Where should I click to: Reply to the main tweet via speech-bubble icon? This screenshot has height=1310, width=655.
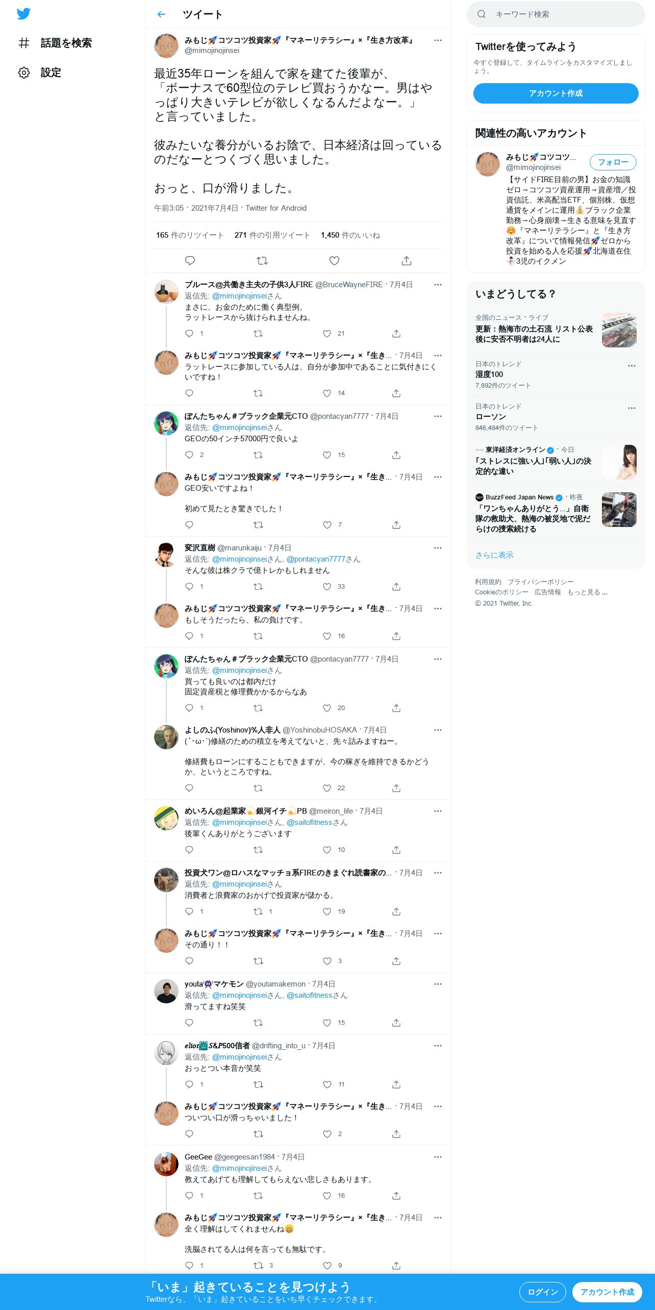pos(190,261)
